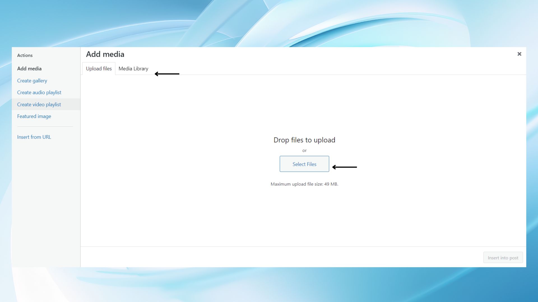The height and width of the screenshot is (302, 538).
Task: Insert the selected media into the post
Action: coord(503,258)
